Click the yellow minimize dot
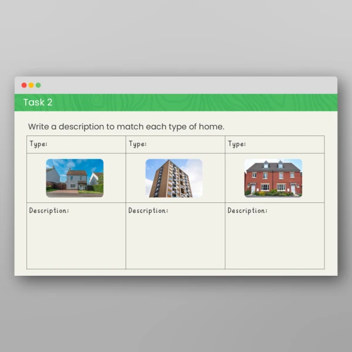Viewport: 352px width, 352px height. pos(31,85)
